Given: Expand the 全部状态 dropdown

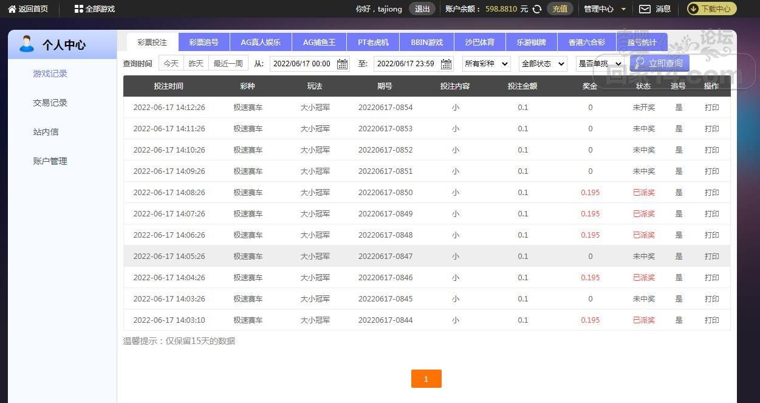Looking at the screenshot, I should pyautogui.click(x=543, y=64).
